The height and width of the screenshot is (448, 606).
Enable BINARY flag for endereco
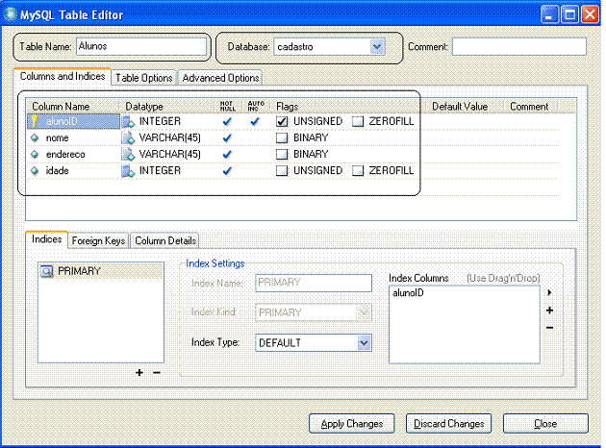282,155
